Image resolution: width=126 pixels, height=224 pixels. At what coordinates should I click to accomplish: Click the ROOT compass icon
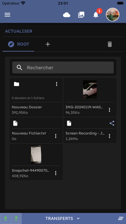point(11,44)
